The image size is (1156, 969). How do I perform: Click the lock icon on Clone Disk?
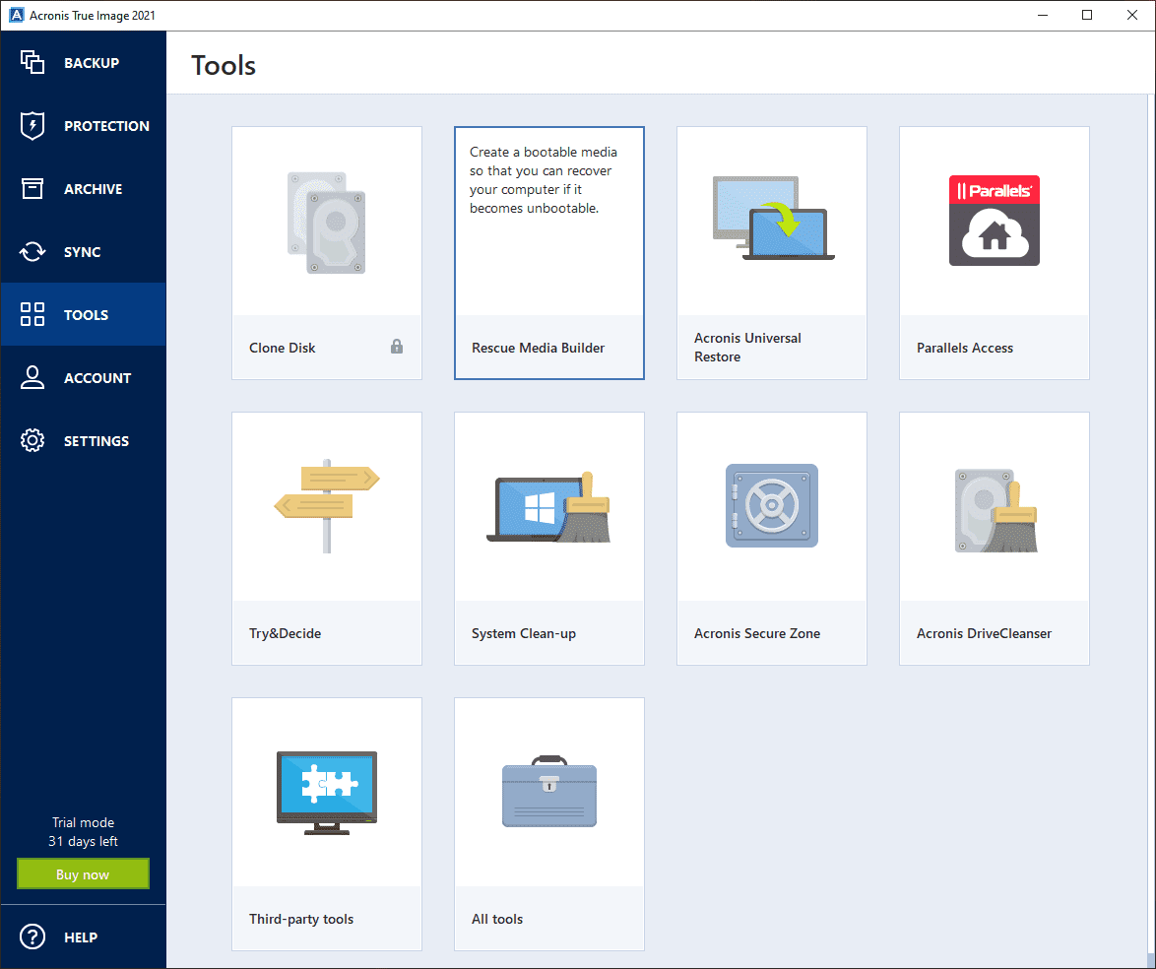point(397,347)
